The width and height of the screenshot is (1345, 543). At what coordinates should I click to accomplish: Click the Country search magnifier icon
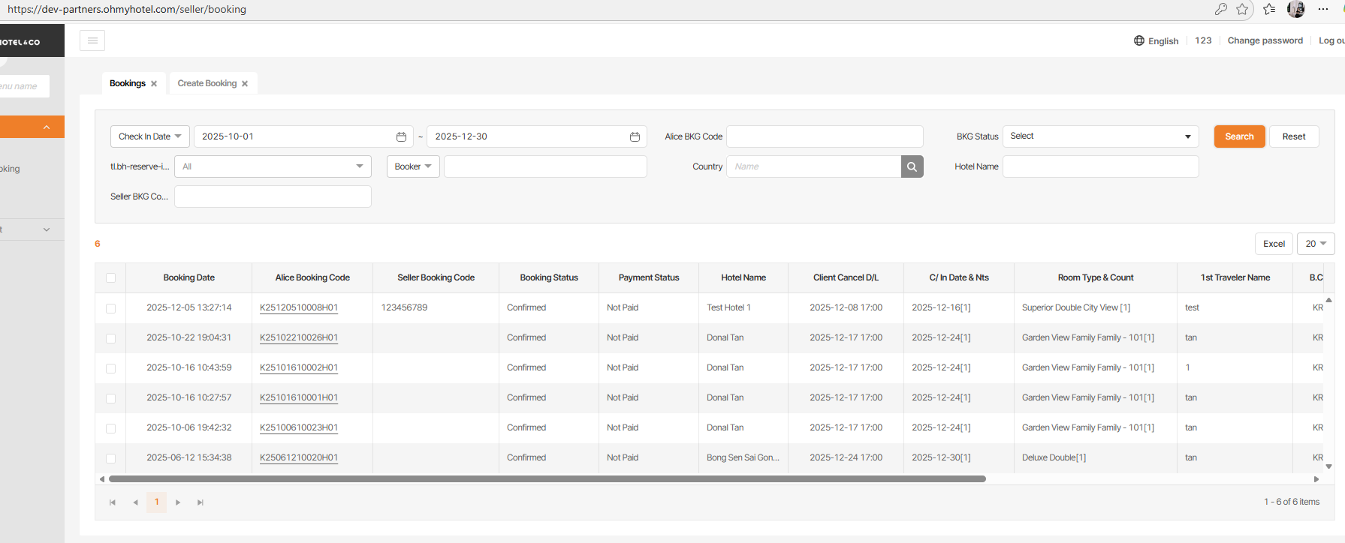point(912,166)
